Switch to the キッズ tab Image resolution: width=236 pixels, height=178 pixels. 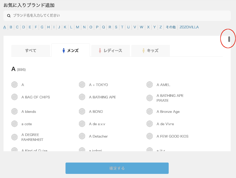click(151, 51)
